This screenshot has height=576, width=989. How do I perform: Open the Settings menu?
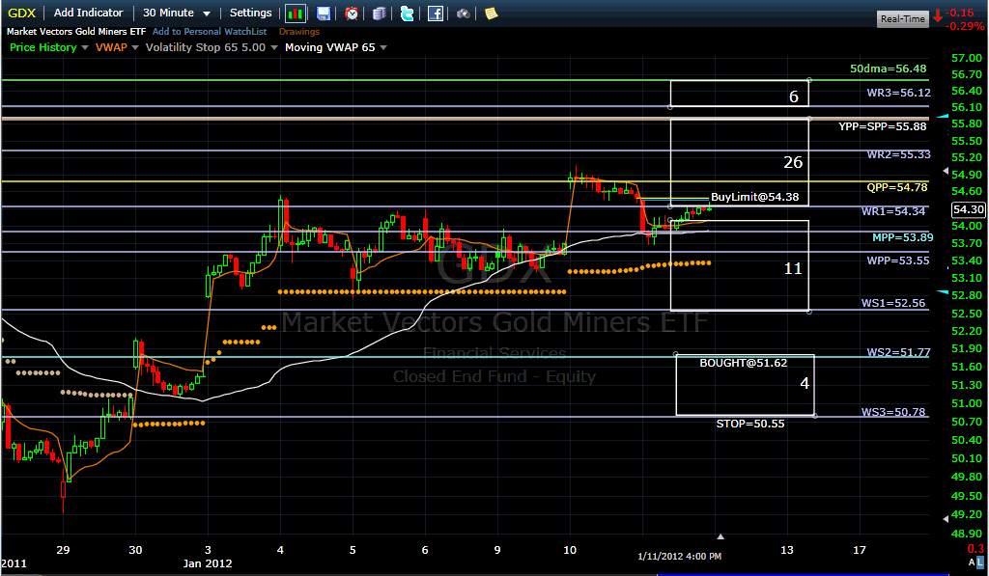click(x=250, y=13)
